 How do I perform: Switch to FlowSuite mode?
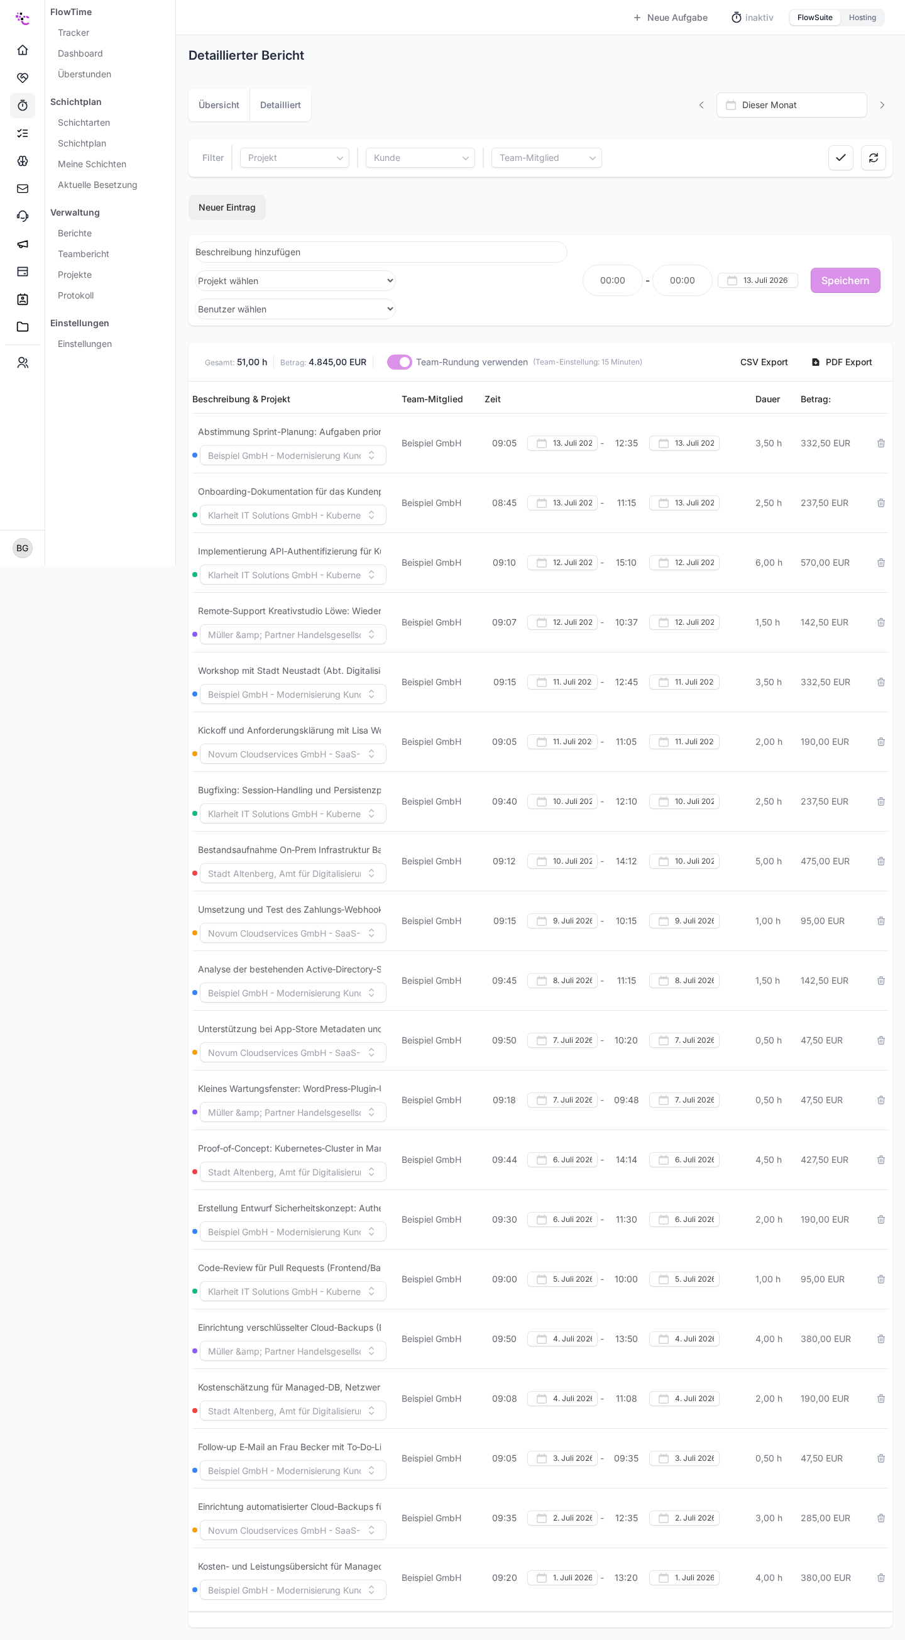coord(814,18)
